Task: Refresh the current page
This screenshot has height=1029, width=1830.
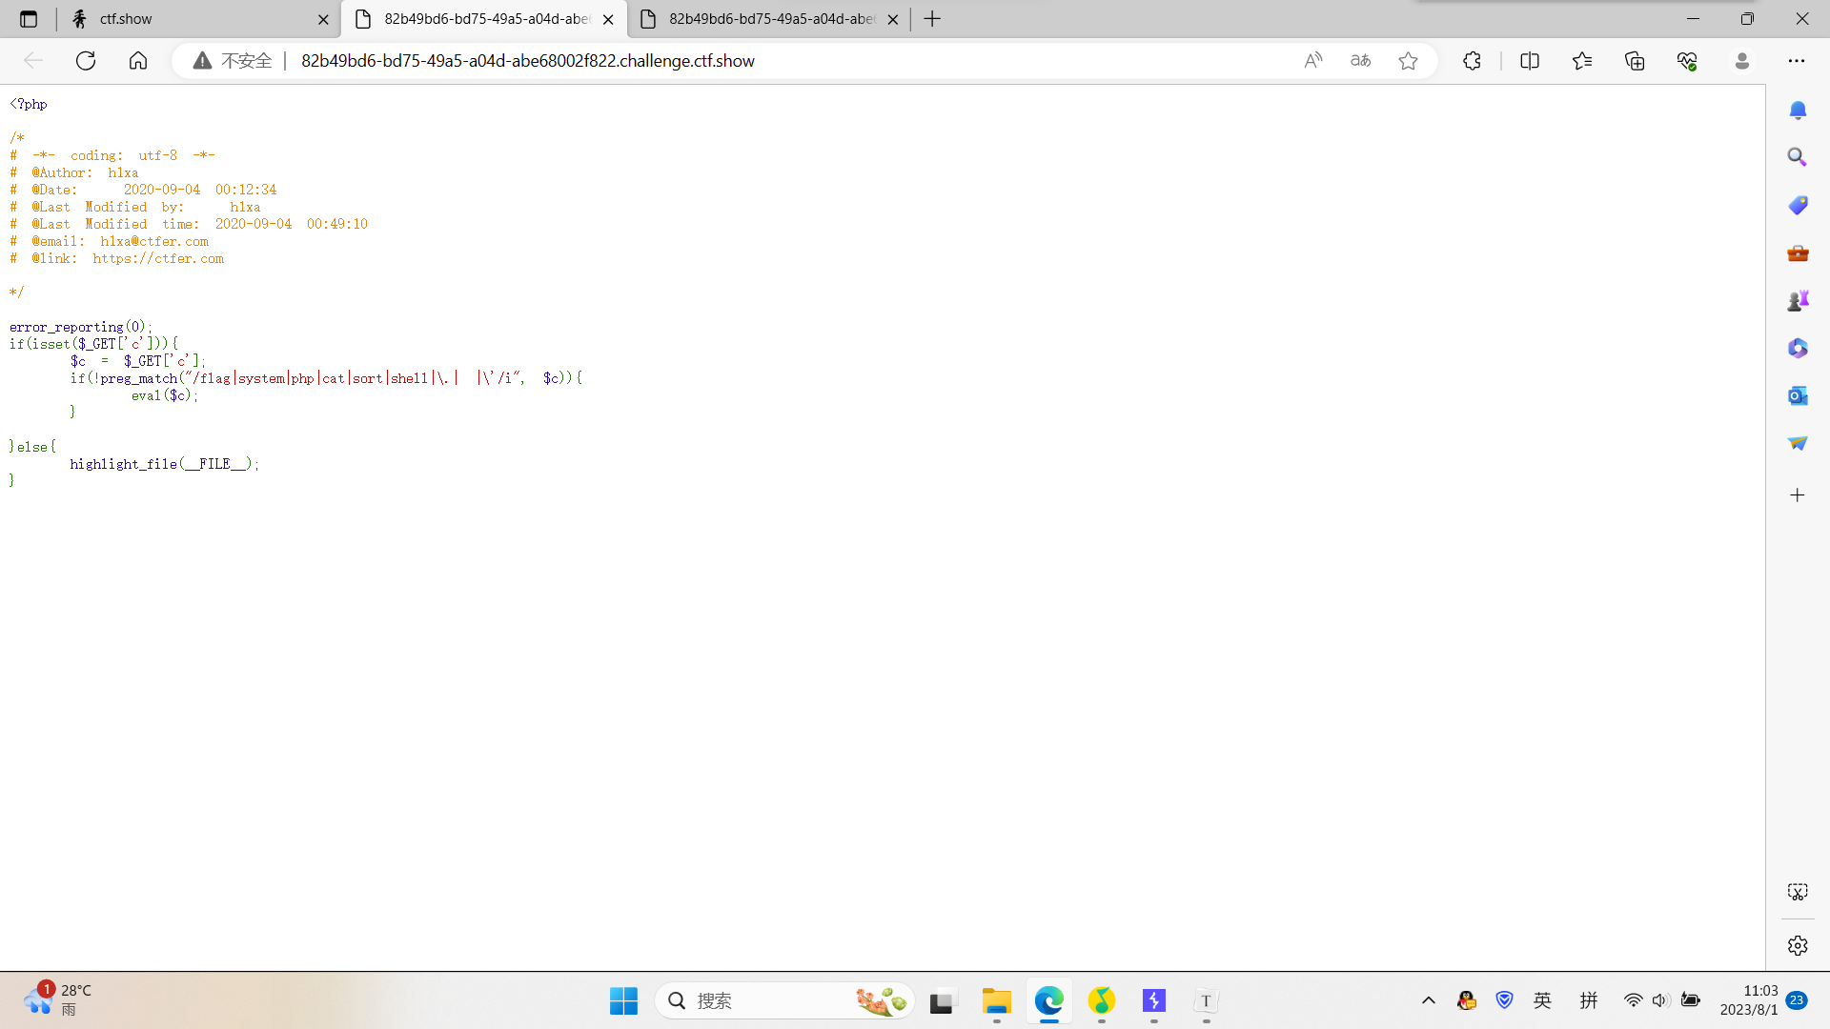Action: [86, 61]
